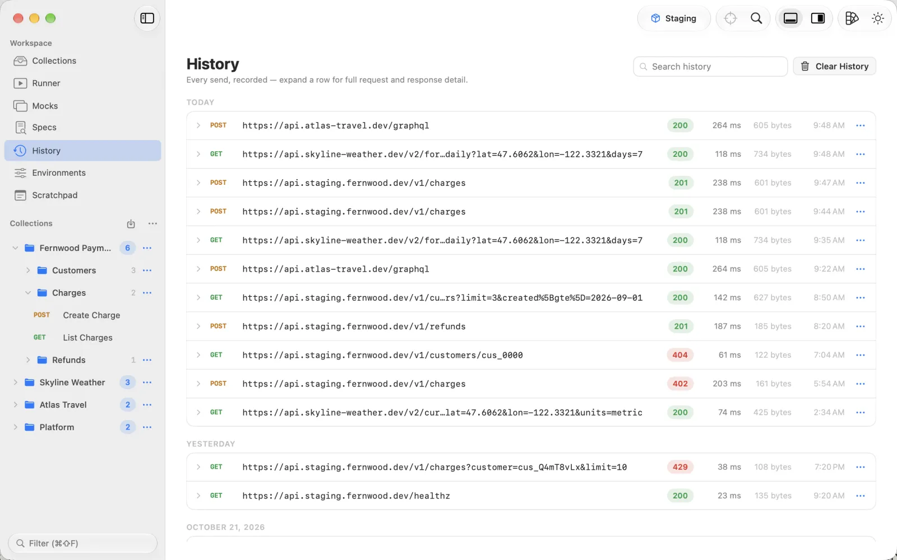Toggle the right side panel layout
Viewport: 897px width, 560px height.
coord(818,18)
